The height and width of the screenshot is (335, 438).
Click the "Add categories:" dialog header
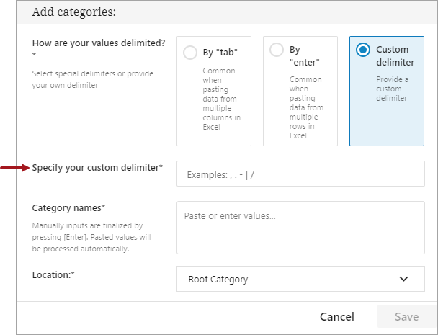point(74,12)
